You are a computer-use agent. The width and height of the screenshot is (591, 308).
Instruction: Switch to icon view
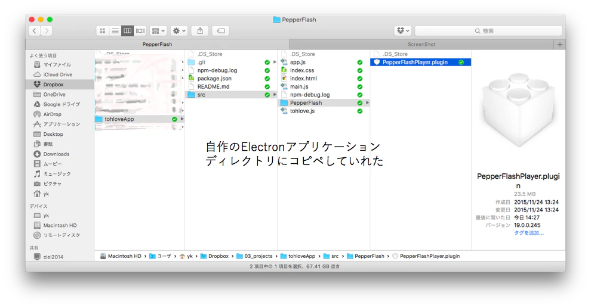click(103, 31)
